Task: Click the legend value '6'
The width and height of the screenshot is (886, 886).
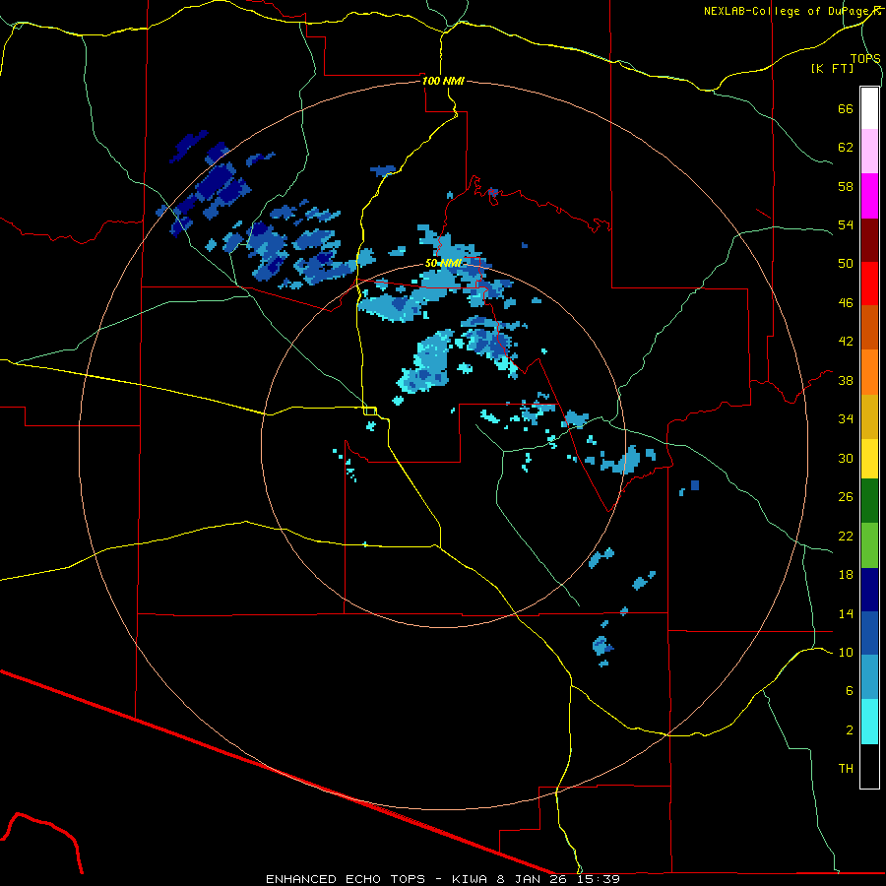Action: pyautogui.click(x=850, y=690)
